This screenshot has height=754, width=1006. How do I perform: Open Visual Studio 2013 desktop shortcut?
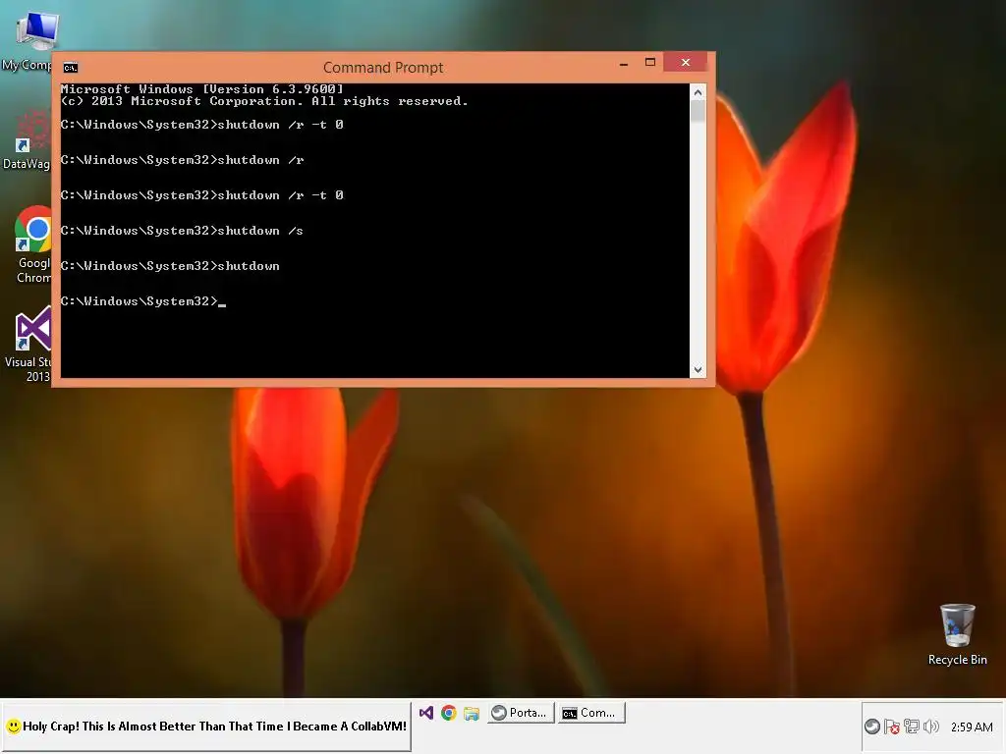point(30,345)
